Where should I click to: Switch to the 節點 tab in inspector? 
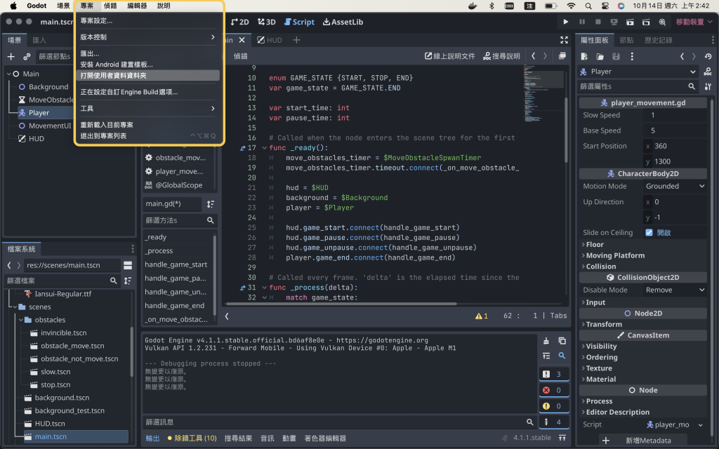click(626, 40)
